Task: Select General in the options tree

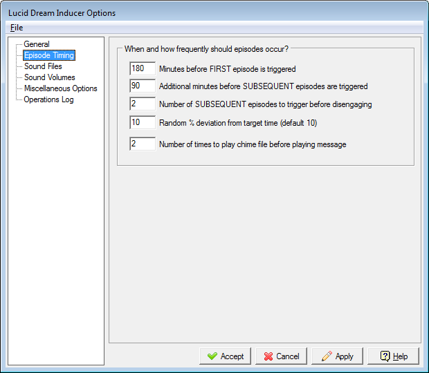Action: pos(37,44)
